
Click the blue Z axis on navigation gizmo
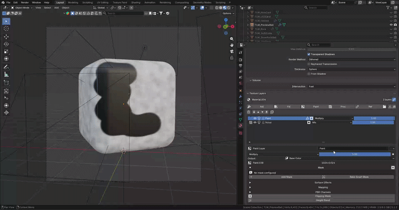[x=226, y=20]
